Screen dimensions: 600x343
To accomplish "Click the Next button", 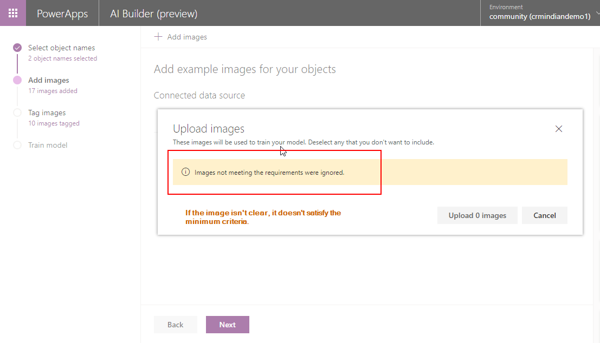I will [x=228, y=325].
